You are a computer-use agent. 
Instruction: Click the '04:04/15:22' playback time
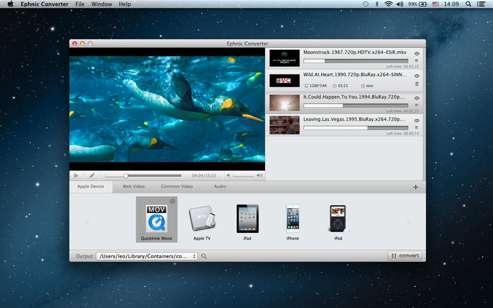pos(204,176)
